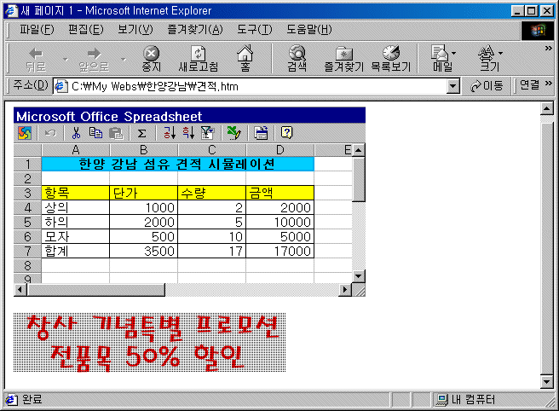Expand more toolbar buttons chevron

coord(548,49)
